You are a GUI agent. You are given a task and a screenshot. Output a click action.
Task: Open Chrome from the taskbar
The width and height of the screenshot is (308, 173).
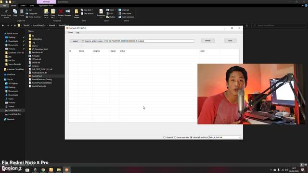pos(43,170)
